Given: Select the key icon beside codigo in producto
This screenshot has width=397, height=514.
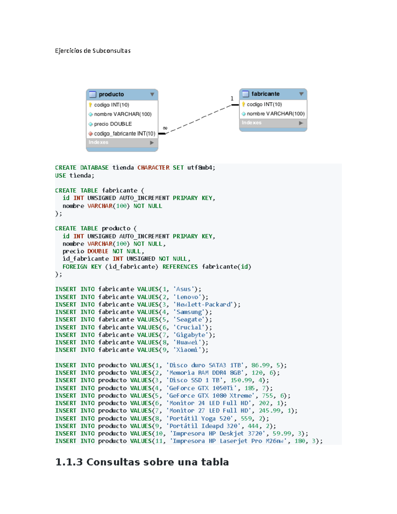Looking at the screenshot, I should [x=90, y=104].
